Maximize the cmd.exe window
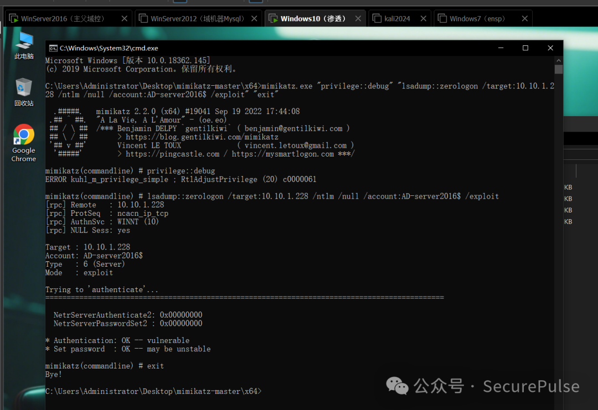 point(525,48)
